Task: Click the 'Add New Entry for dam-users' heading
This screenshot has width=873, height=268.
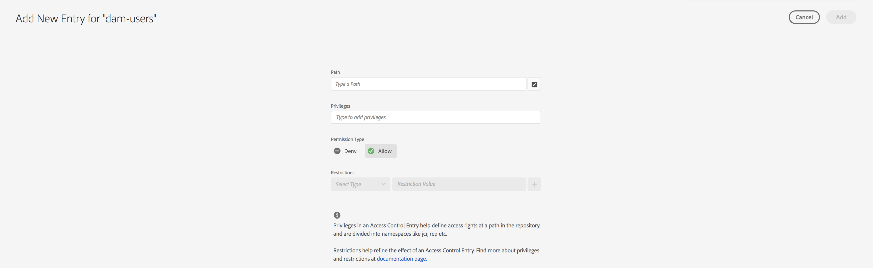Action: [x=86, y=18]
